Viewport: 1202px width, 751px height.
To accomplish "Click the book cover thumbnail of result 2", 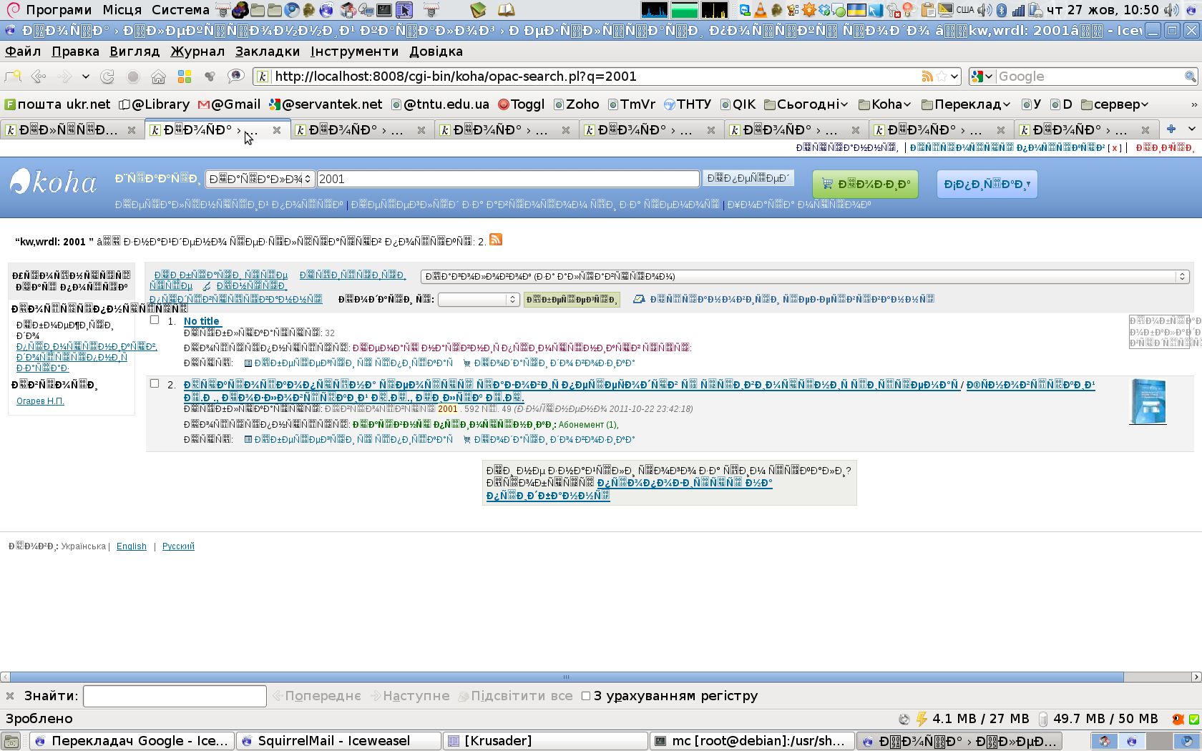I will [1148, 402].
